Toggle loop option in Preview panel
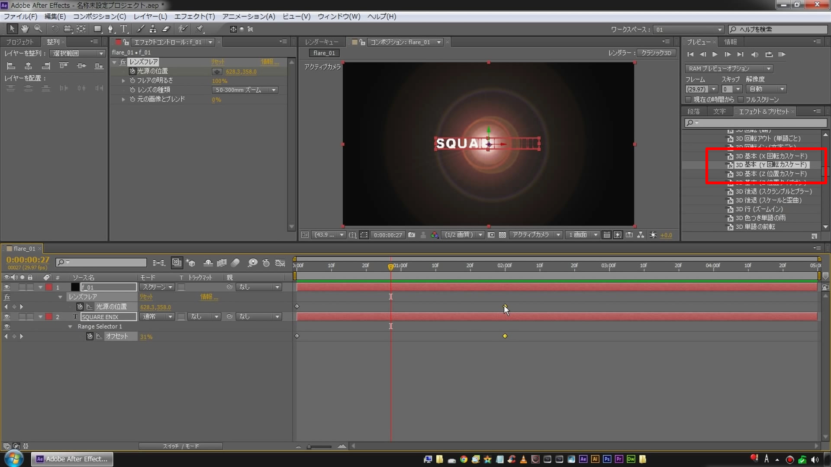831x467 pixels. click(x=769, y=54)
